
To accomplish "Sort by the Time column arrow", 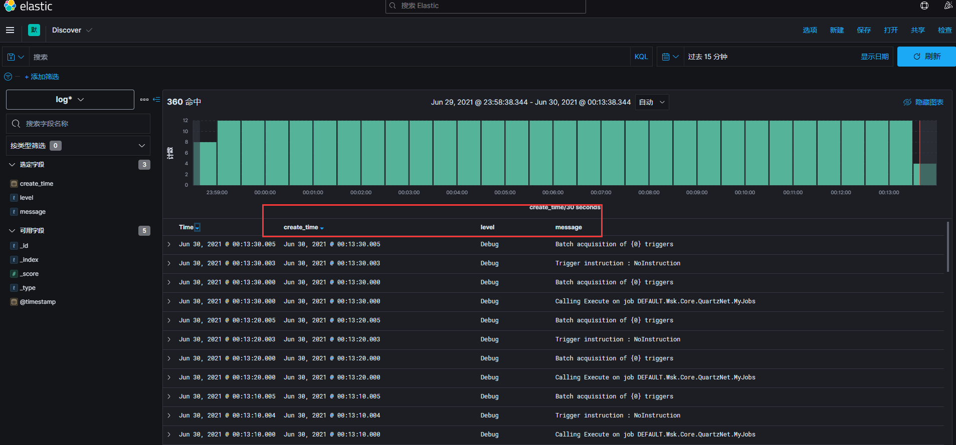I will [x=198, y=227].
